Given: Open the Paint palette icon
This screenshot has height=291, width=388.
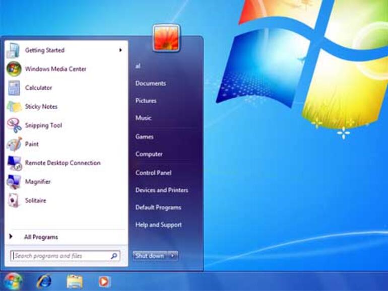Looking at the screenshot, I should (x=14, y=144).
